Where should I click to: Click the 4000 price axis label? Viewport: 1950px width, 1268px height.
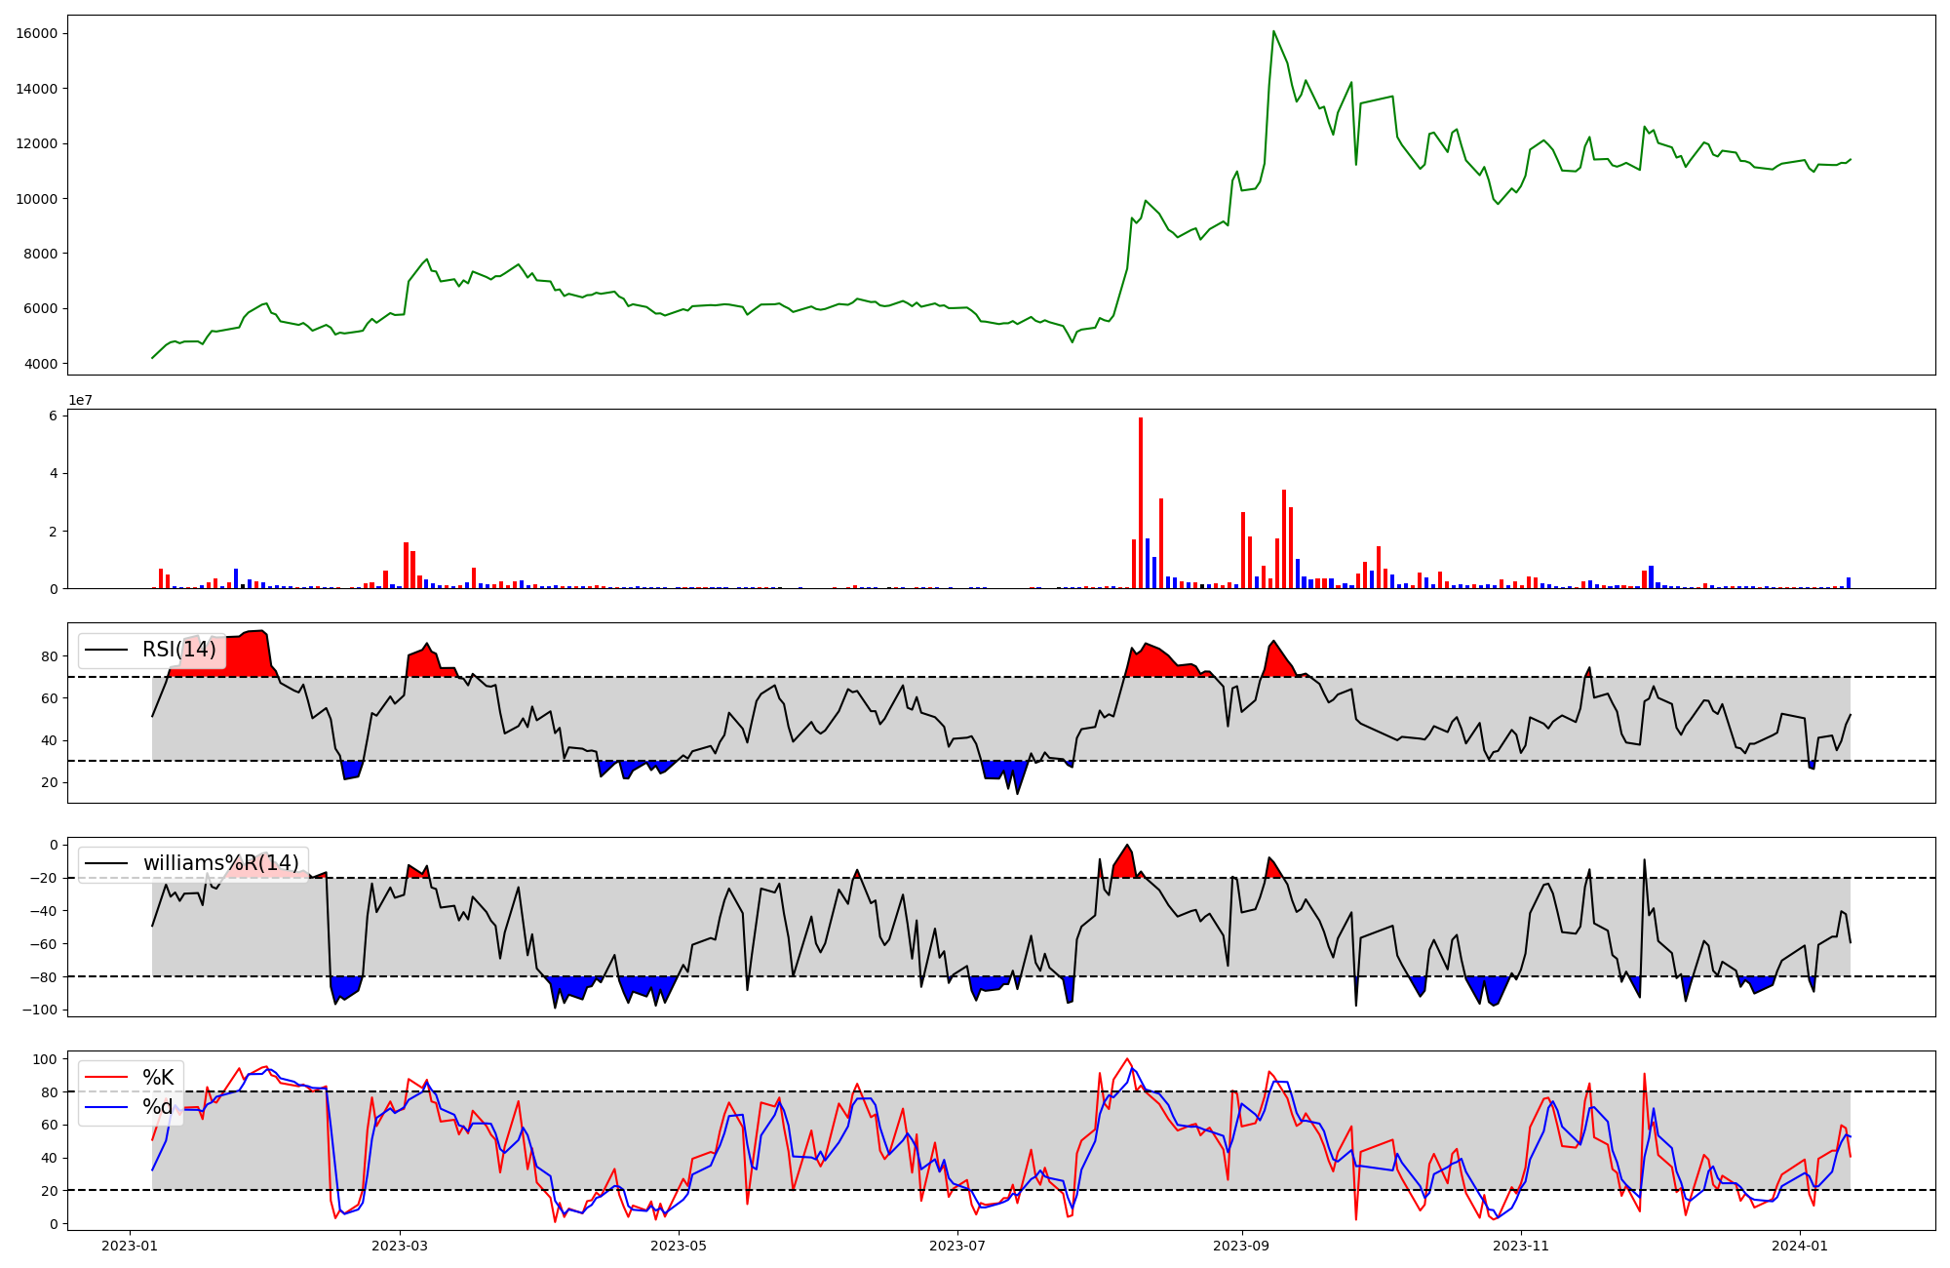point(40,365)
